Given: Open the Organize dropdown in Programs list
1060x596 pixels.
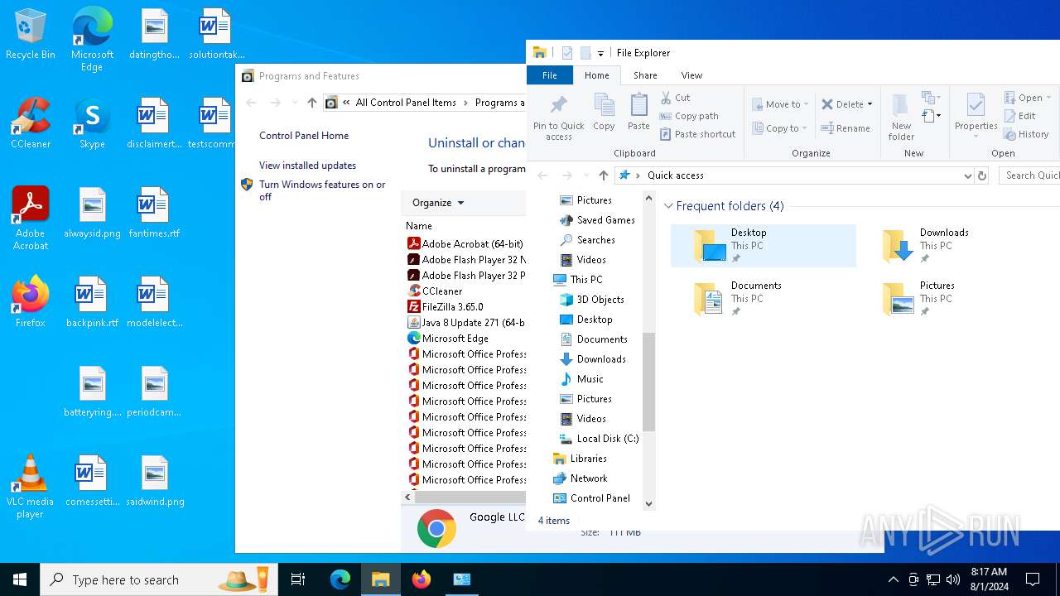Looking at the screenshot, I should coord(438,203).
